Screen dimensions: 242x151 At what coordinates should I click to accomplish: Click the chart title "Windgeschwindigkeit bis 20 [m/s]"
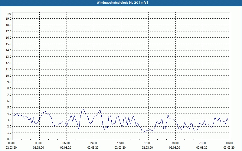[x=122, y=3]
